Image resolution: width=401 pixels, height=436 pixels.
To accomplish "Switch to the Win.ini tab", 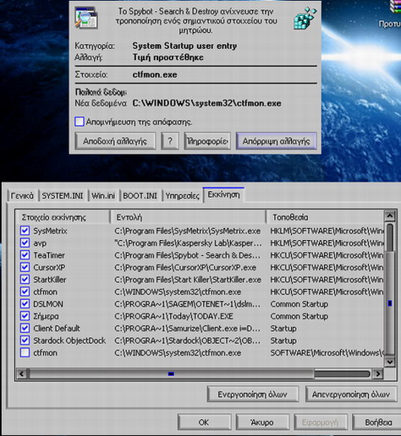I will [103, 196].
